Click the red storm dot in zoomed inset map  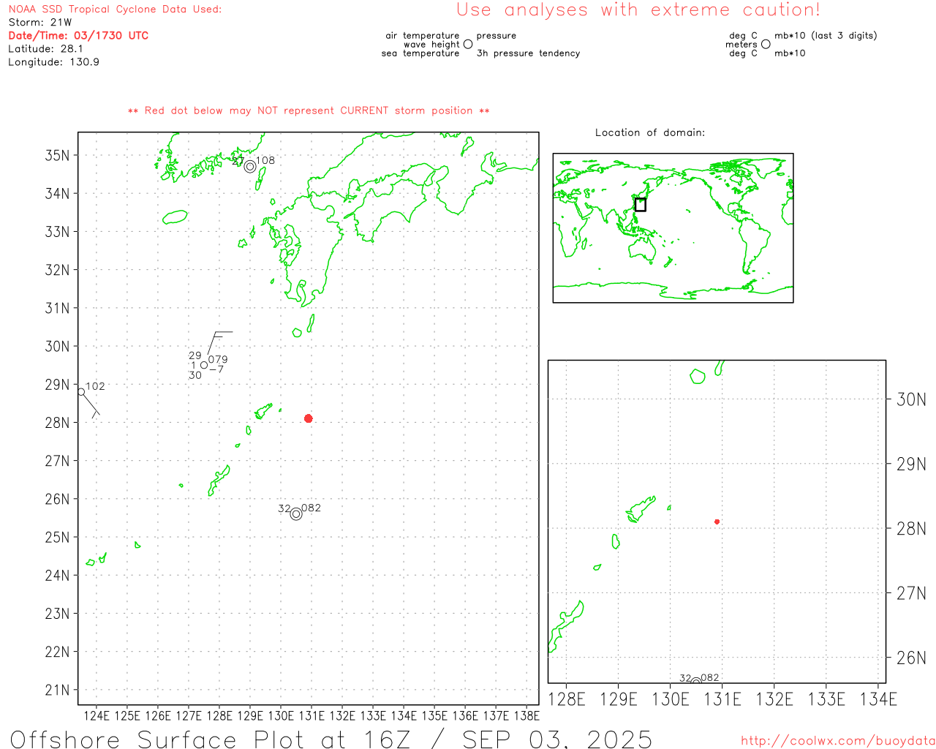[x=717, y=522]
